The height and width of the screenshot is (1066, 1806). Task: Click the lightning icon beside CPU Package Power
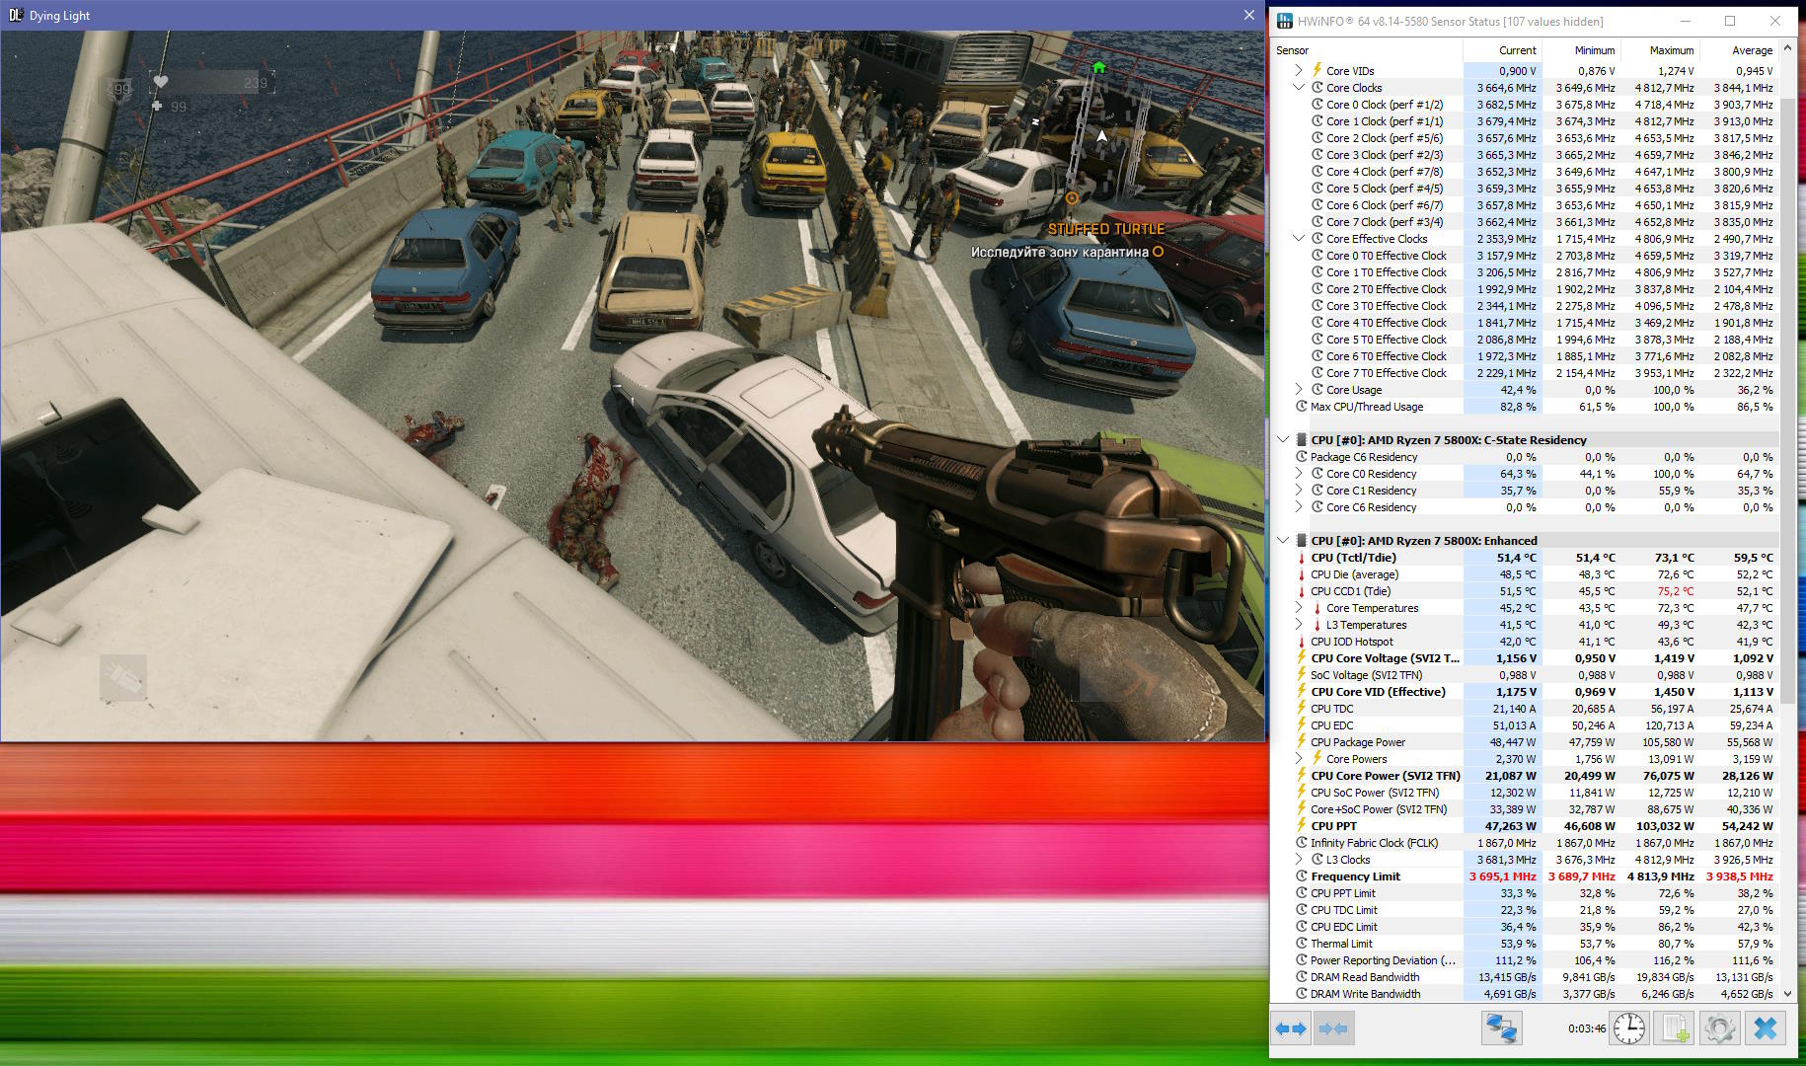point(1302,742)
